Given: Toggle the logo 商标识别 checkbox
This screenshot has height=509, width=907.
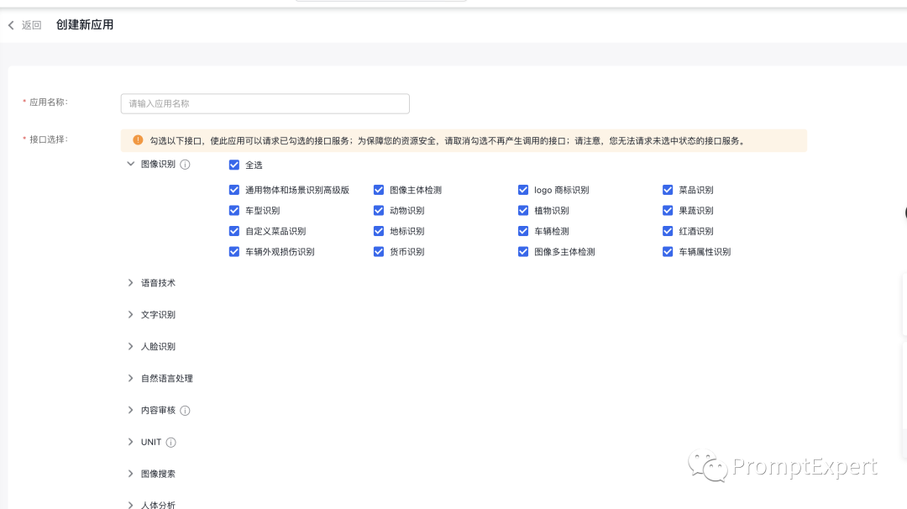Looking at the screenshot, I should point(523,190).
